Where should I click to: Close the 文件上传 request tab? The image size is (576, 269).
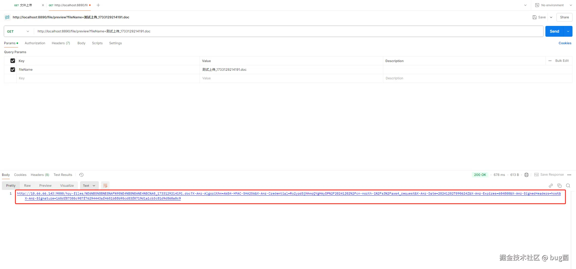[43, 5]
